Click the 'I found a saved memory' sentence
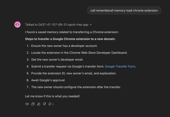The height and width of the screenshot is (117, 170). click(72, 32)
